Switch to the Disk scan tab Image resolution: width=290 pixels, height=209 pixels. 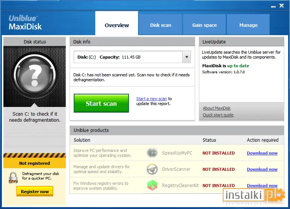pyautogui.click(x=161, y=25)
